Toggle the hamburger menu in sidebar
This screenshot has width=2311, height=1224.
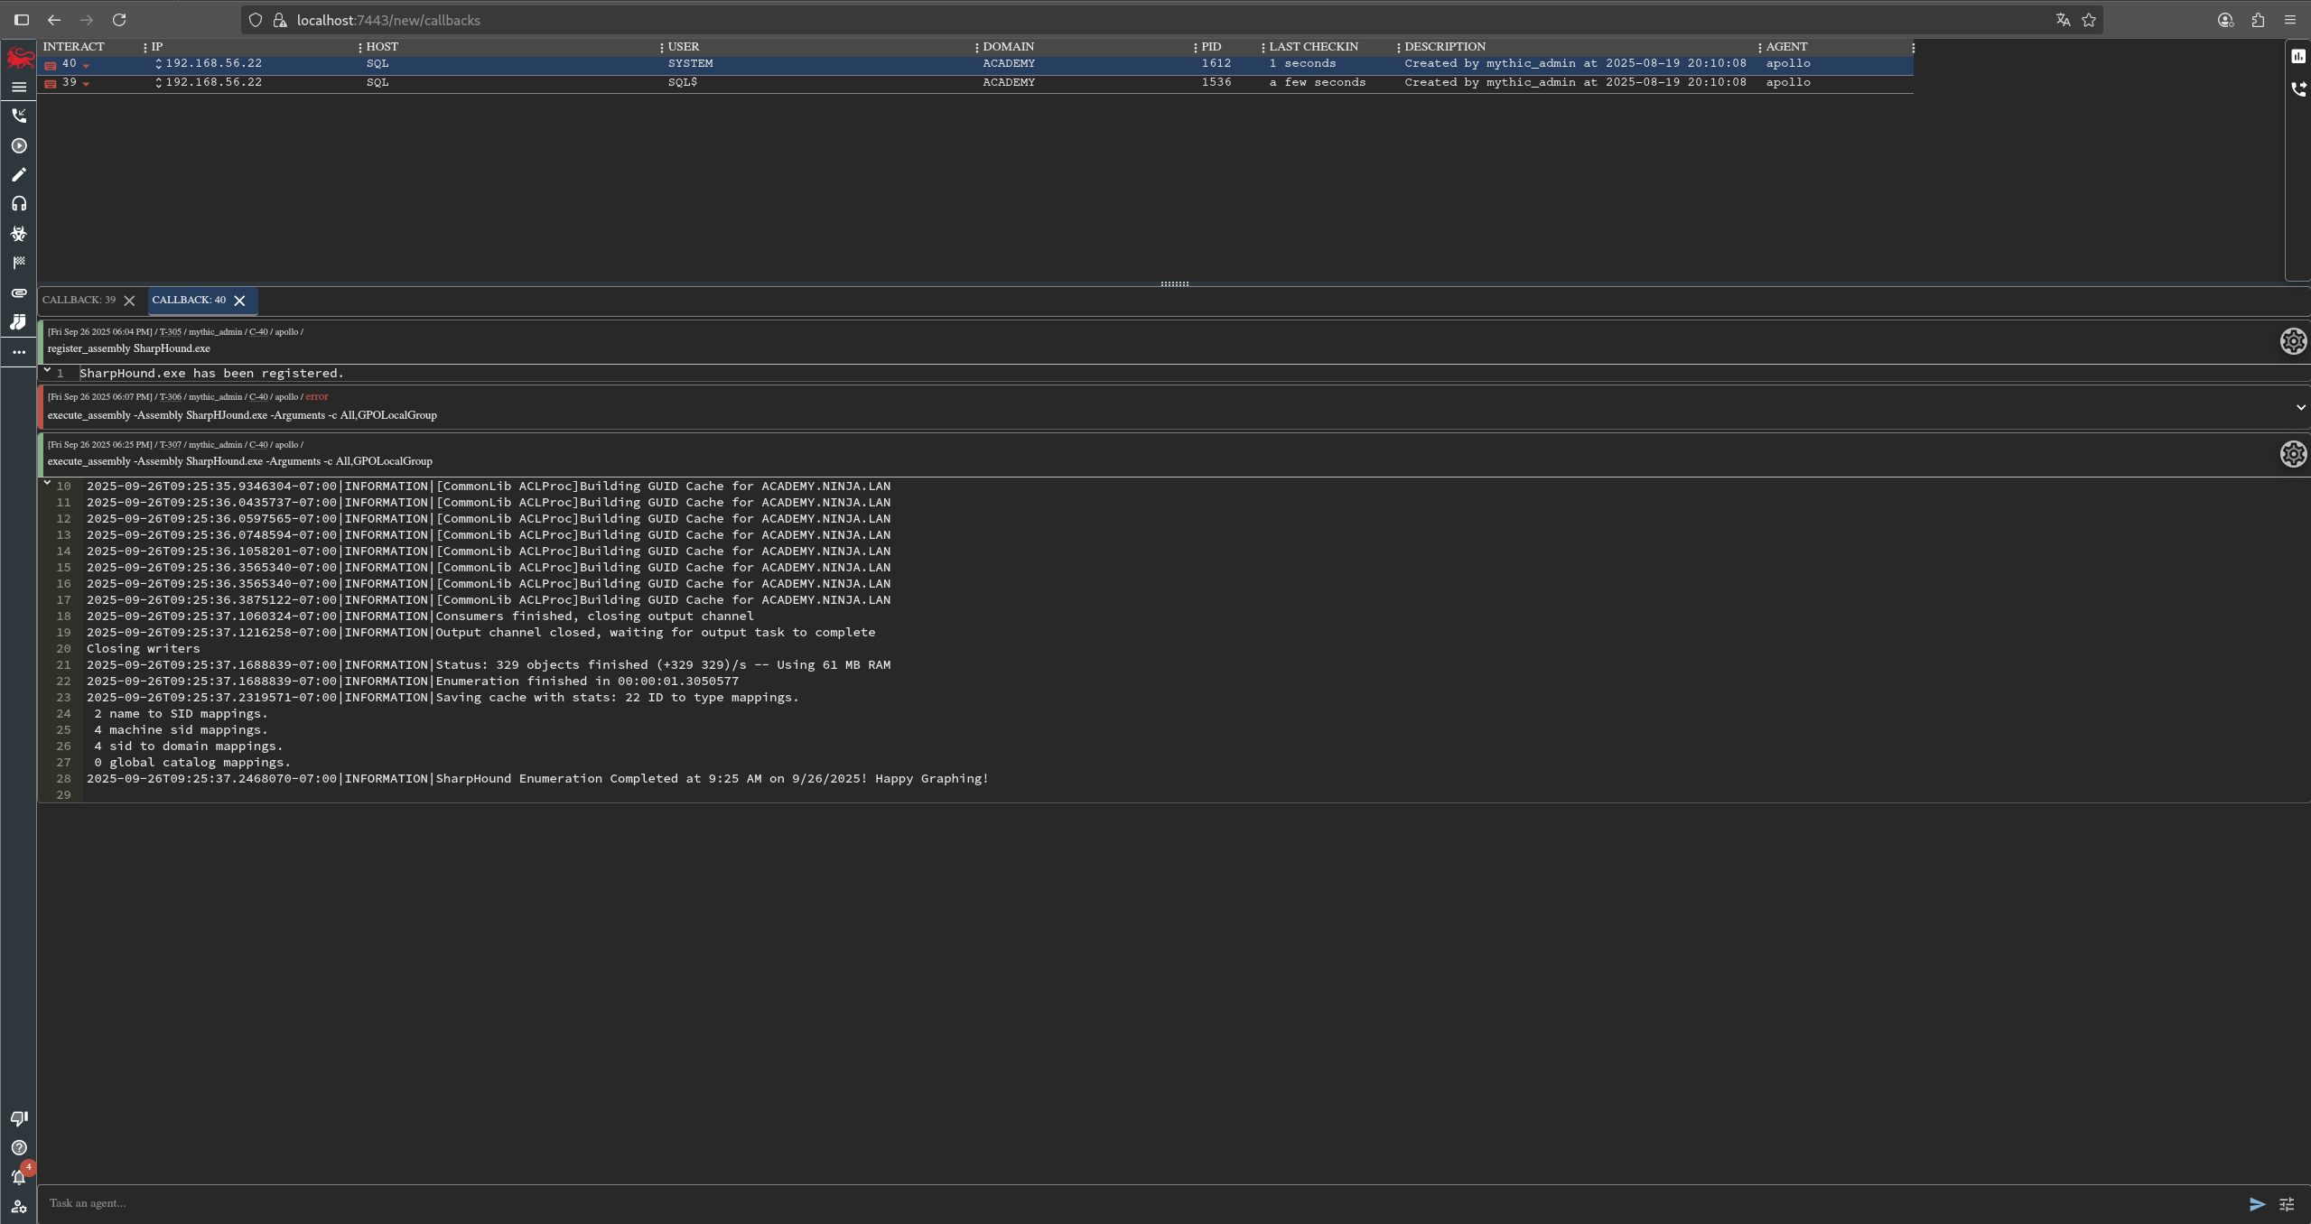click(19, 87)
